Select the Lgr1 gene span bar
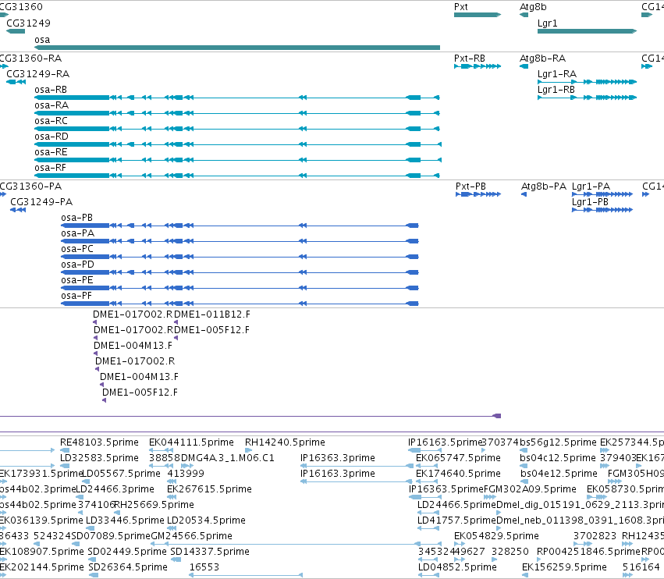664x579 pixels. click(587, 31)
